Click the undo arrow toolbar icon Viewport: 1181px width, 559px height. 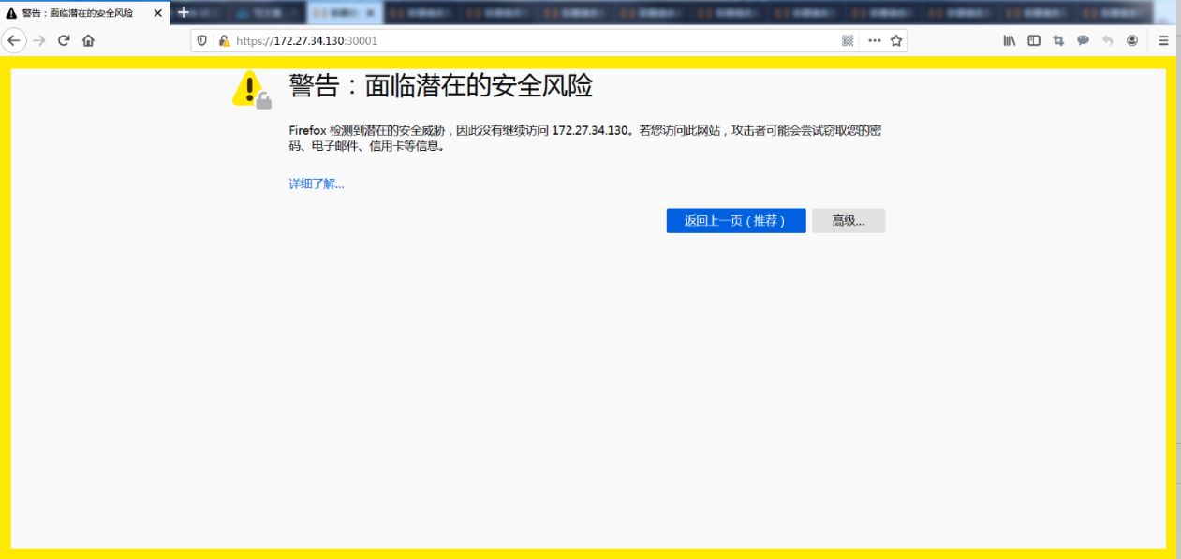pyautogui.click(x=1108, y=40)
